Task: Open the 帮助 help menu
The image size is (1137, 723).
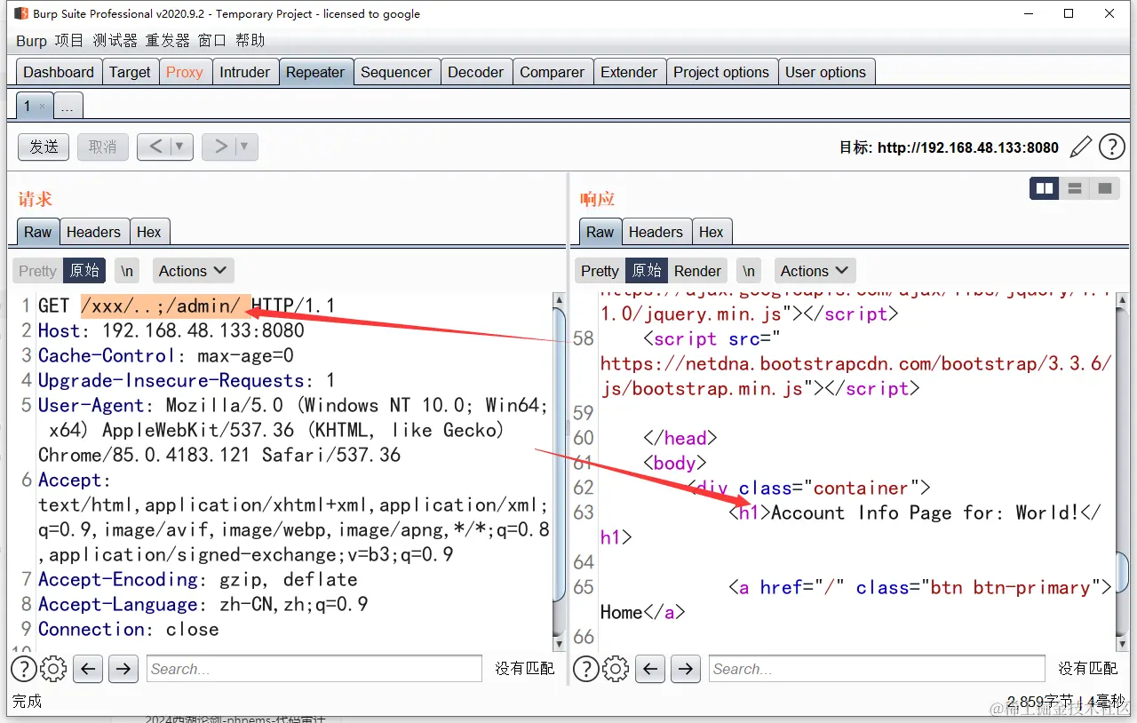Action: [x=250, y=40]
